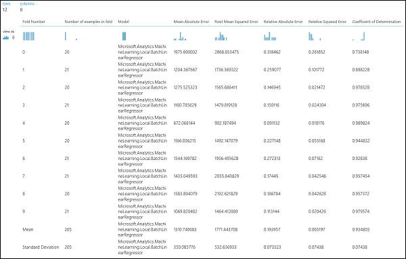This screenshot has width=406, height=259.
Task: Click cell value 0.227148
Action: tap(272, 140)
